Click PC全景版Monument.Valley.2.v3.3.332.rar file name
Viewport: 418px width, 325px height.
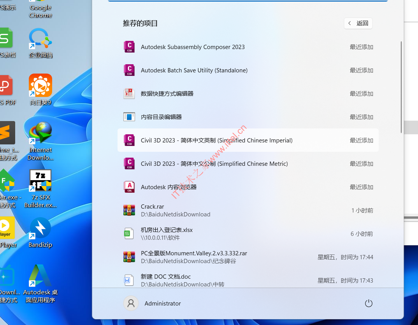(194, 253)
